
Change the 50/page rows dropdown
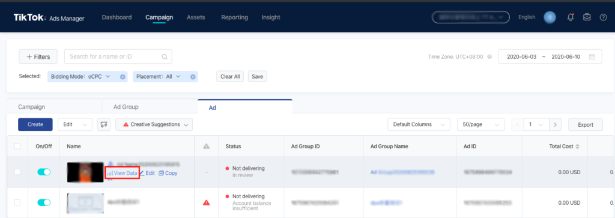pyautogui.click(x=480, y=124)
